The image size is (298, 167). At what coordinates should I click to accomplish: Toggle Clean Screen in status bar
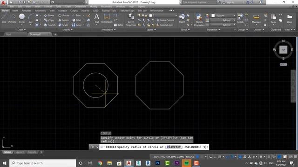pos(291,157)
